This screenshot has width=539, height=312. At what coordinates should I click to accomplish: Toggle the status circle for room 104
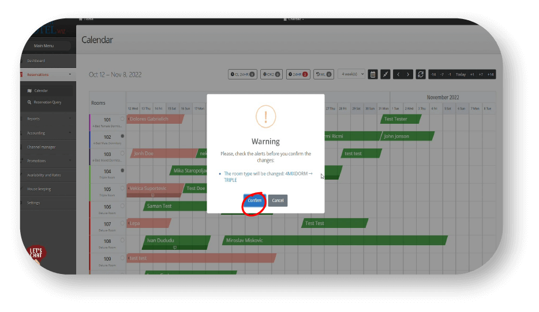pos(122,171)
